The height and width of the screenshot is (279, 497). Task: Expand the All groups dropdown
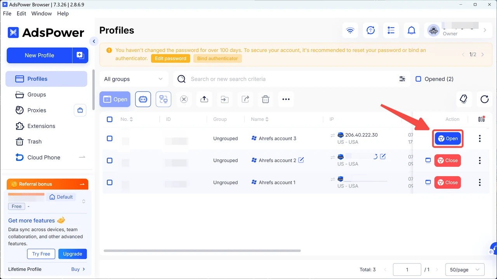click(134, 79)
